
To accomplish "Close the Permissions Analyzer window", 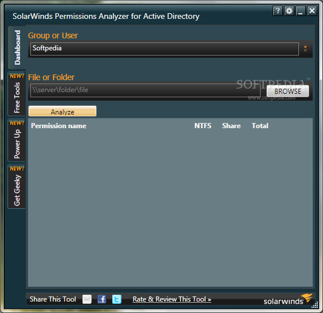I will pyautogui.click(x=312, y=11).
